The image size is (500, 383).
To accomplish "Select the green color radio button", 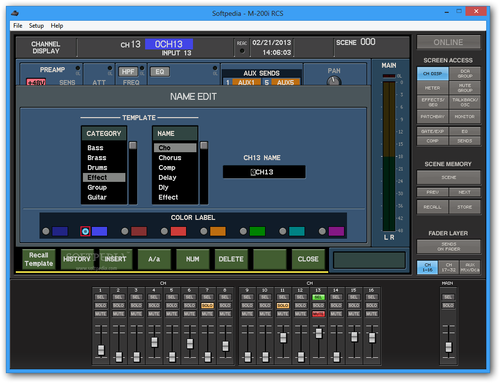I will click(243, 231).
